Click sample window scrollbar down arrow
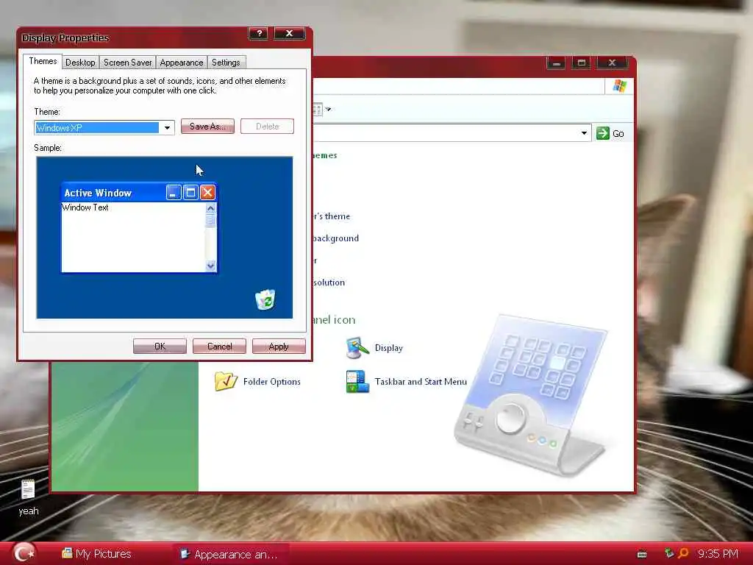Viewport: 753px width, 565px height. [x=211, y=266]
